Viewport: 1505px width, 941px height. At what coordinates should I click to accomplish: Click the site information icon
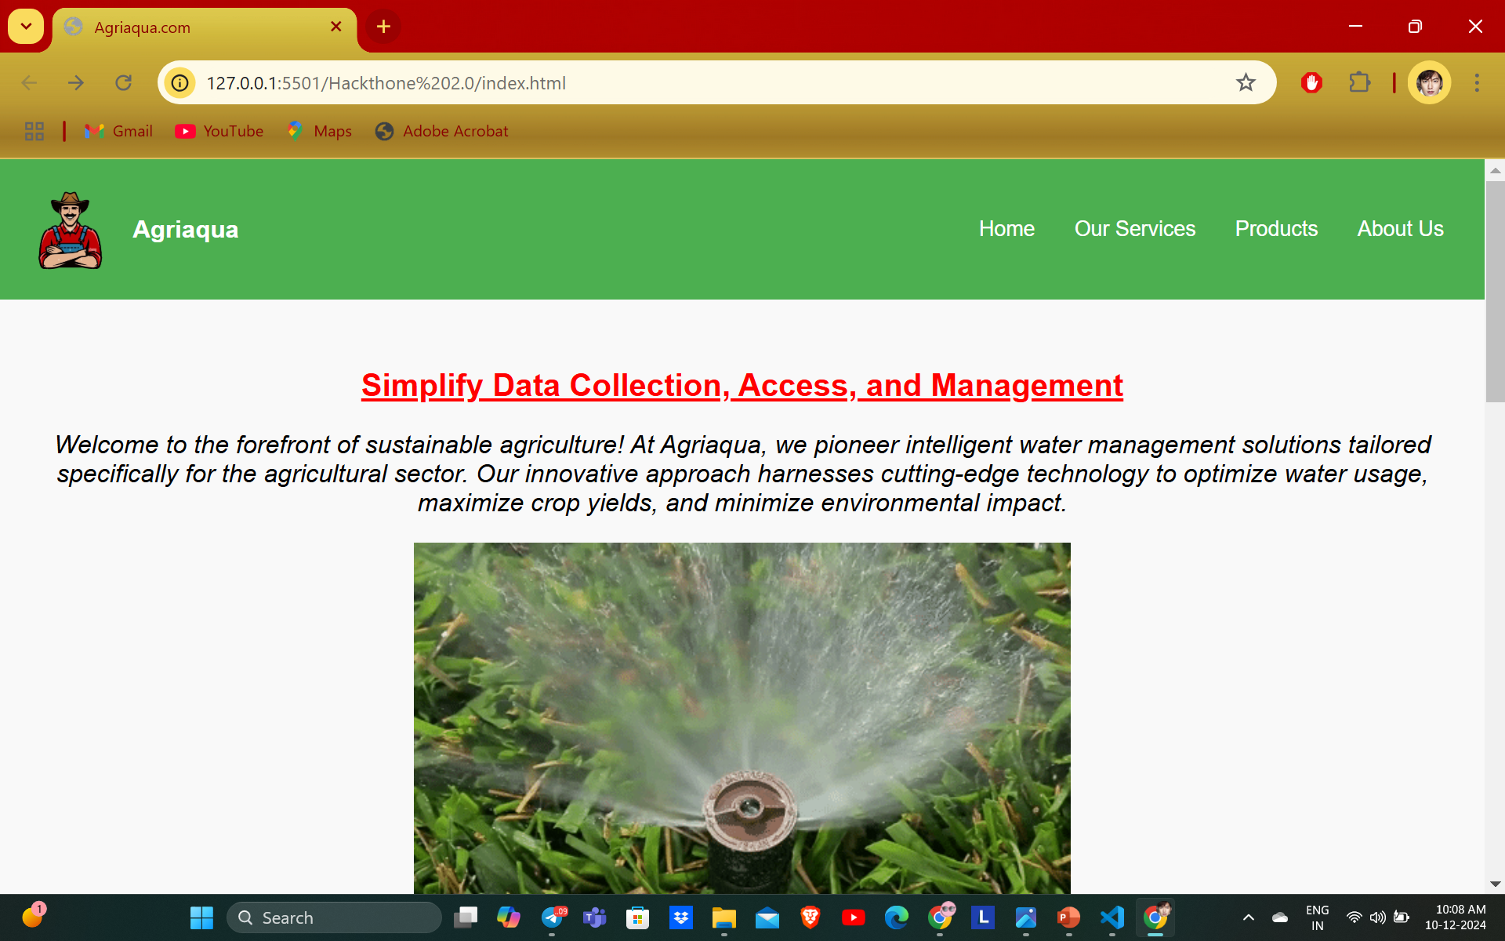tap(180, 82)
